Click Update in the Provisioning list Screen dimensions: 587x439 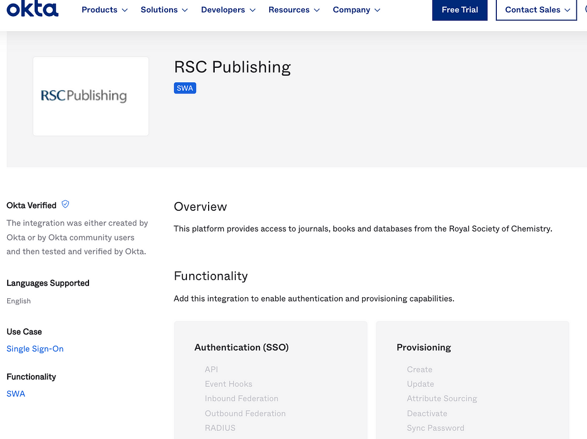point(421,384)
